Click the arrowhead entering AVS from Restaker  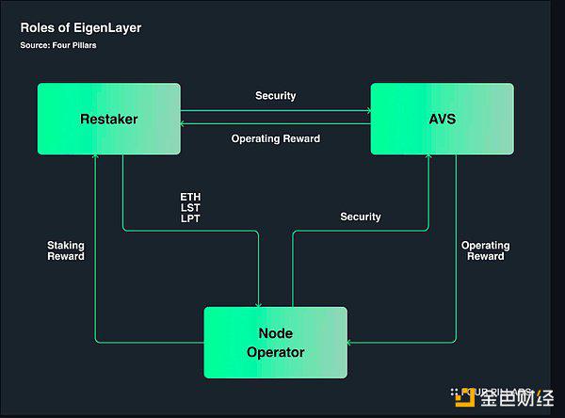[368, 111]
